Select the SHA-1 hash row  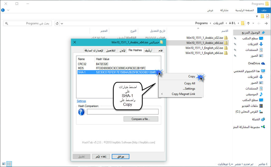[x=118, y=72]
